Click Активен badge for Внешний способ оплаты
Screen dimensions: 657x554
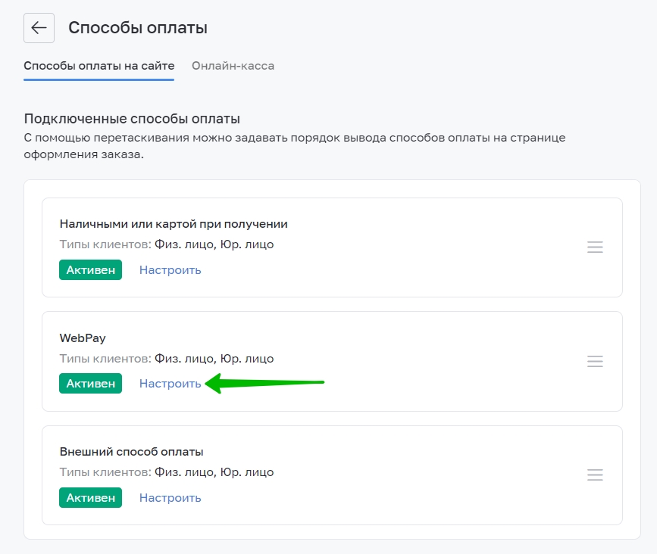(x=90, y=498)
